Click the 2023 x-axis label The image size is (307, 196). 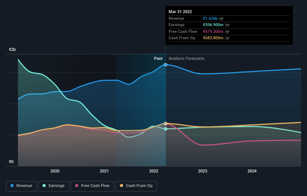[203, 171]
